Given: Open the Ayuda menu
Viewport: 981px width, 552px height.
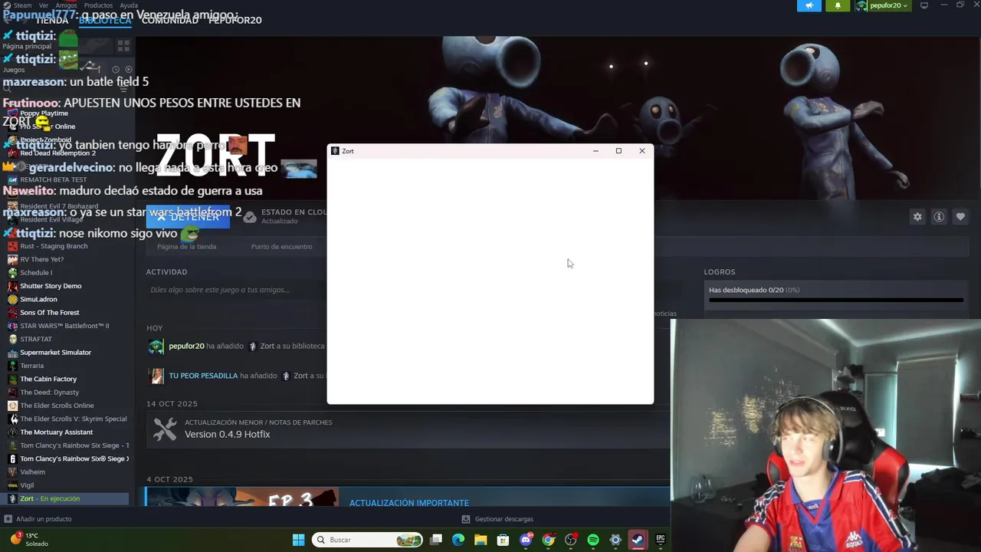Looking at the screenshot, I should coord(129,5).
